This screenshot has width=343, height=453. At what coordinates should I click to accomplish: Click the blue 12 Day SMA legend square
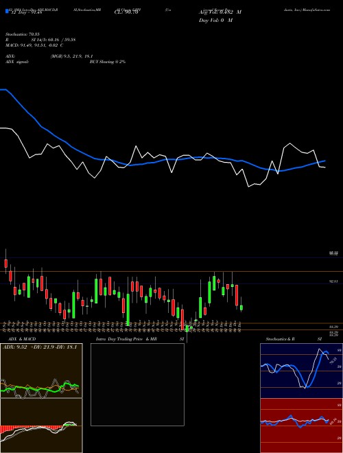pos(7,12)
